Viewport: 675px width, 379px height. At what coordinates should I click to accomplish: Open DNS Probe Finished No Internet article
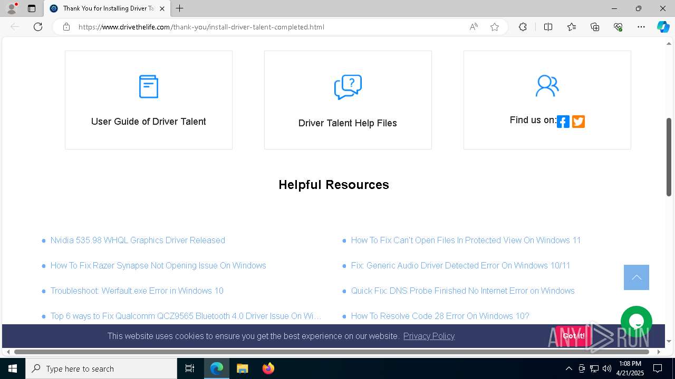click(462, 291)
